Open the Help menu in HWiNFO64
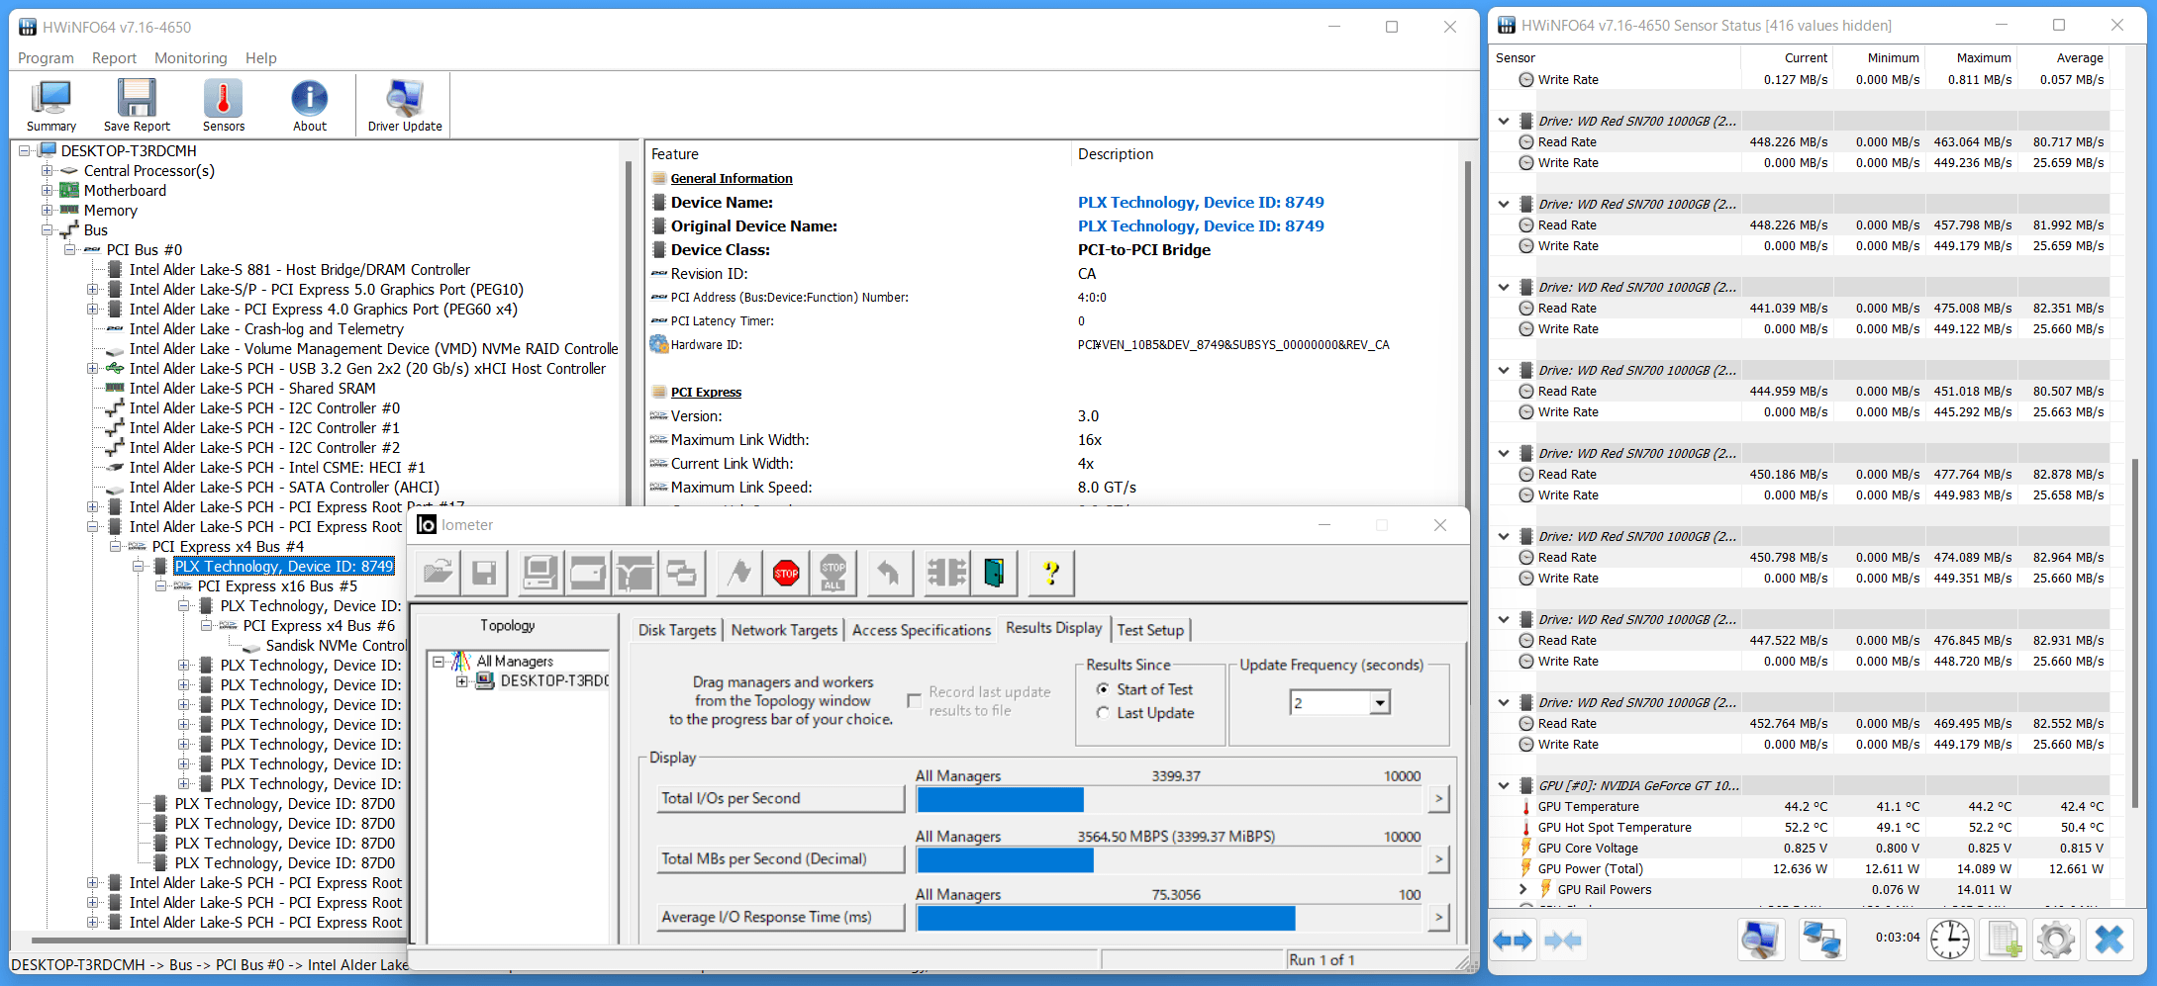The height and width of the screenshot is (986, 2157). pyautogui.click(x=261, y=58)
